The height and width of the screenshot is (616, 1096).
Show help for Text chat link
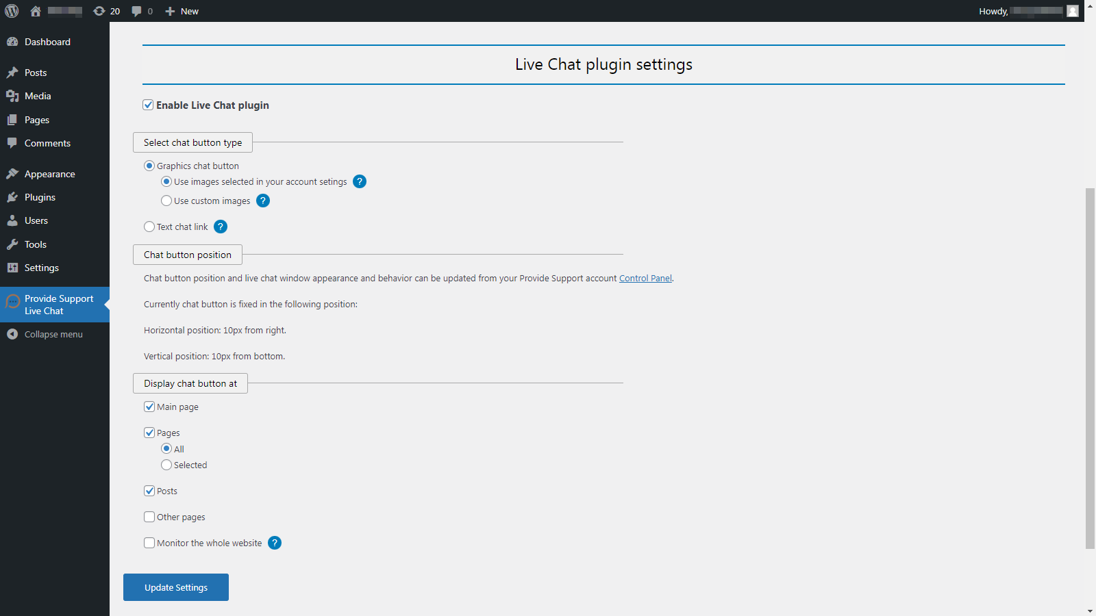(221, 227)
